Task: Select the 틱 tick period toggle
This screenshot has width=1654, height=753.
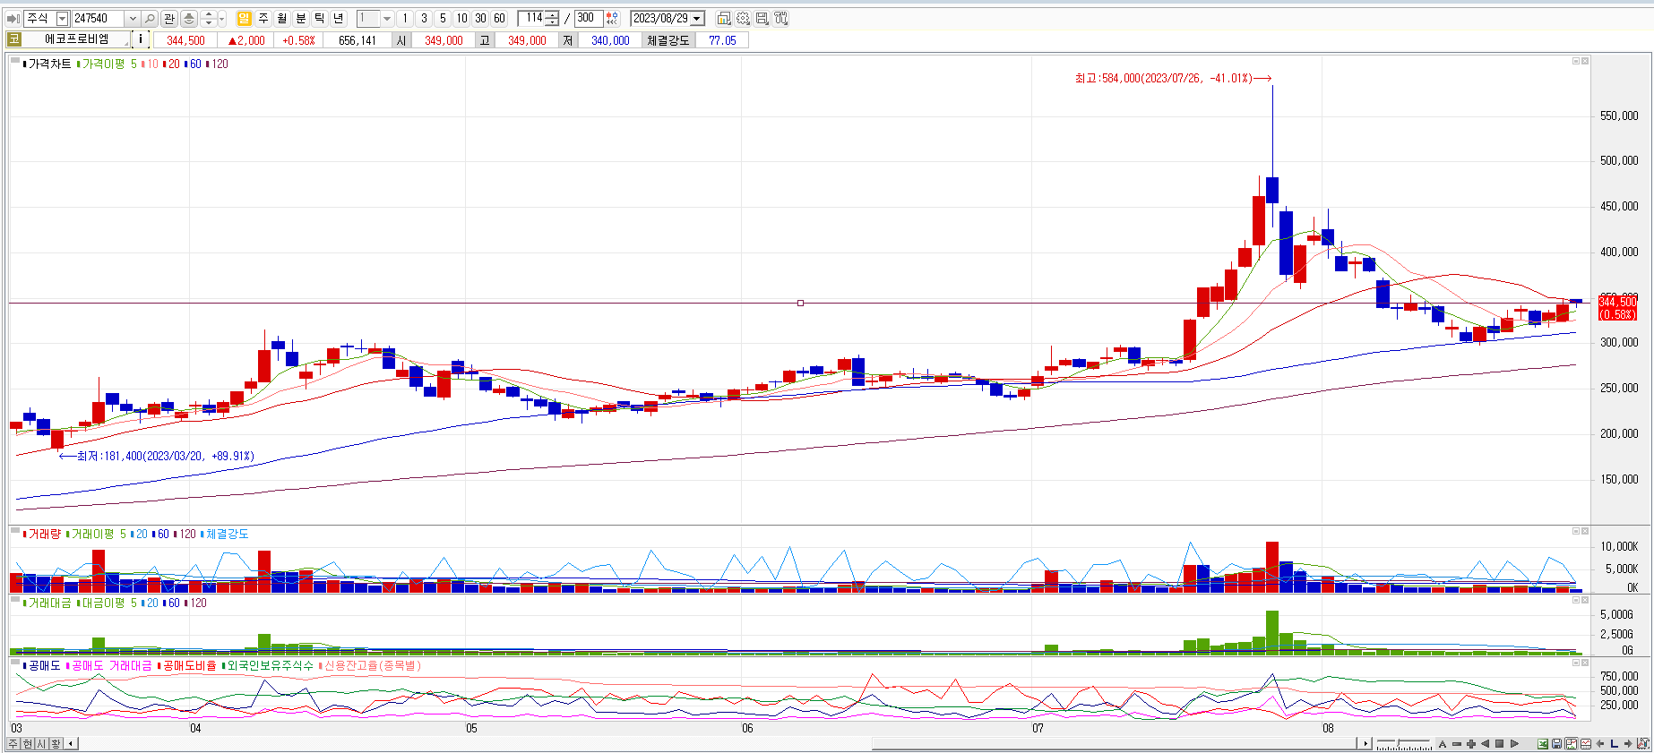Action: tap(320, 18)
